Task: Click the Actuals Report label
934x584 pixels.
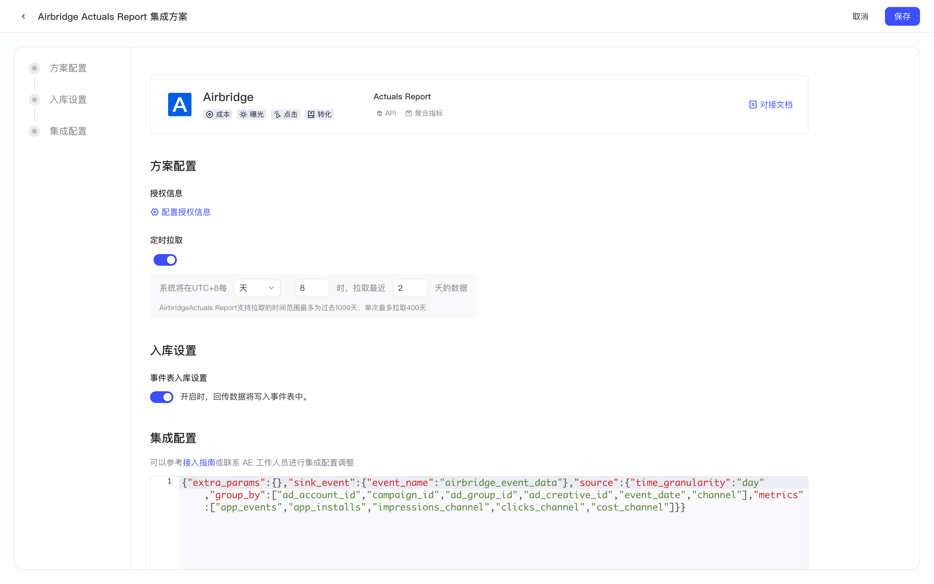Action: 402,97
